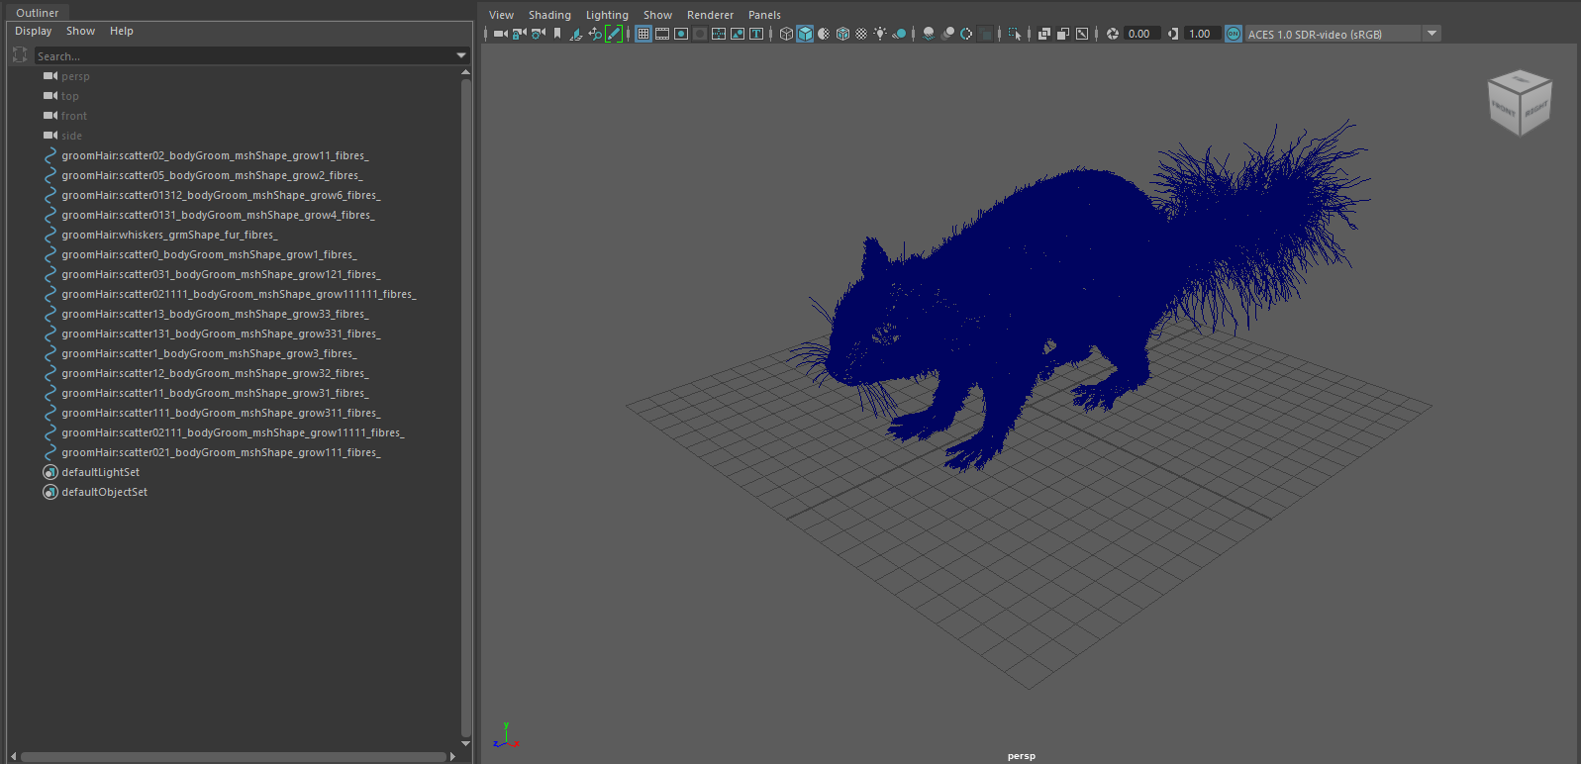This screenshot has height=764, width=1581.
Task: Open the Outliner Help menu
Action: tap(122, 31)
